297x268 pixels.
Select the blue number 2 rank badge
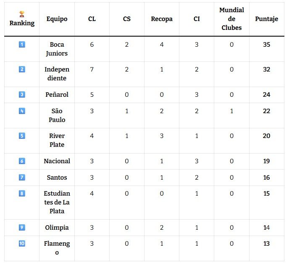[x=22, y=69]
